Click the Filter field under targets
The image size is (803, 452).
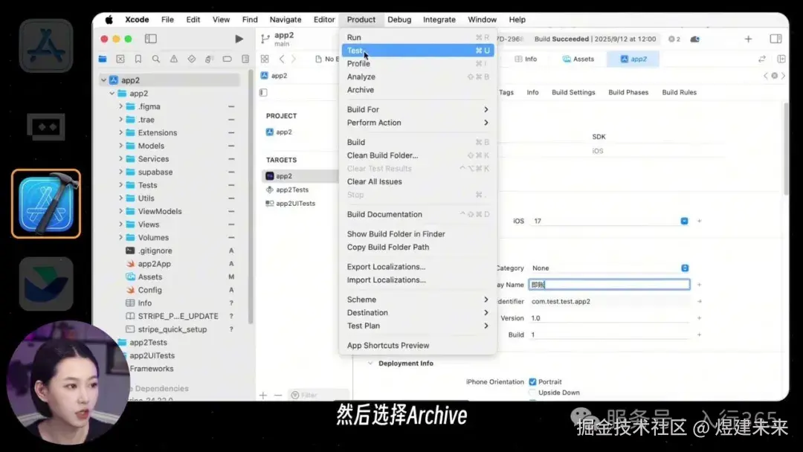[318, 395]
